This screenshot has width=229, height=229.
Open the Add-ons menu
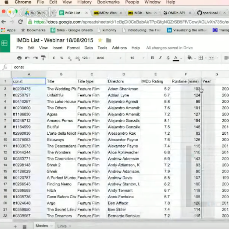(119, 48)
